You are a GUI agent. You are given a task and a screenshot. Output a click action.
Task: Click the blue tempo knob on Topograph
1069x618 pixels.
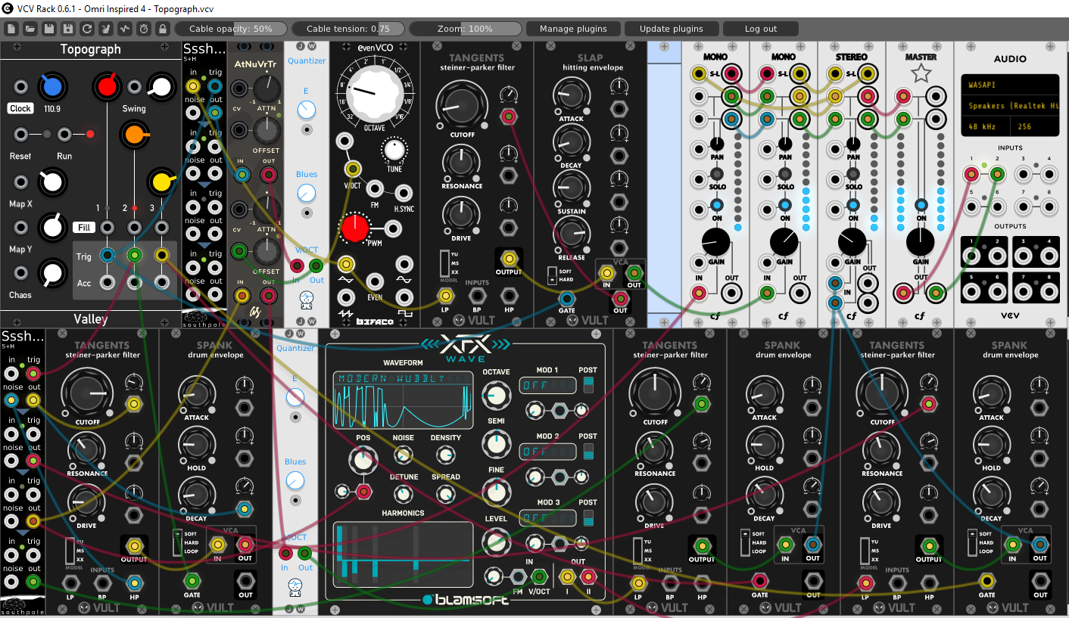click(51, 87)
